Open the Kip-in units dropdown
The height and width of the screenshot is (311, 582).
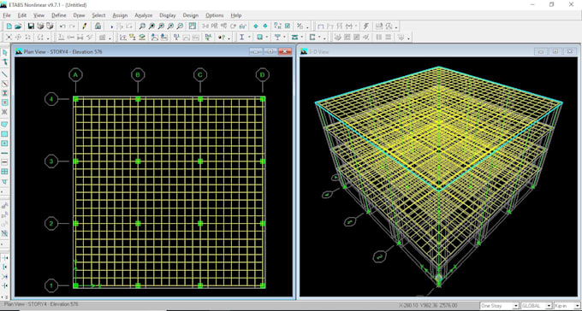point(567,306)
